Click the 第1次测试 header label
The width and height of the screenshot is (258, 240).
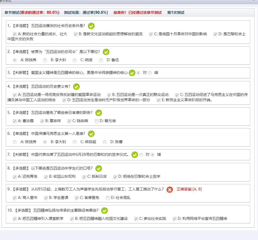176,12
